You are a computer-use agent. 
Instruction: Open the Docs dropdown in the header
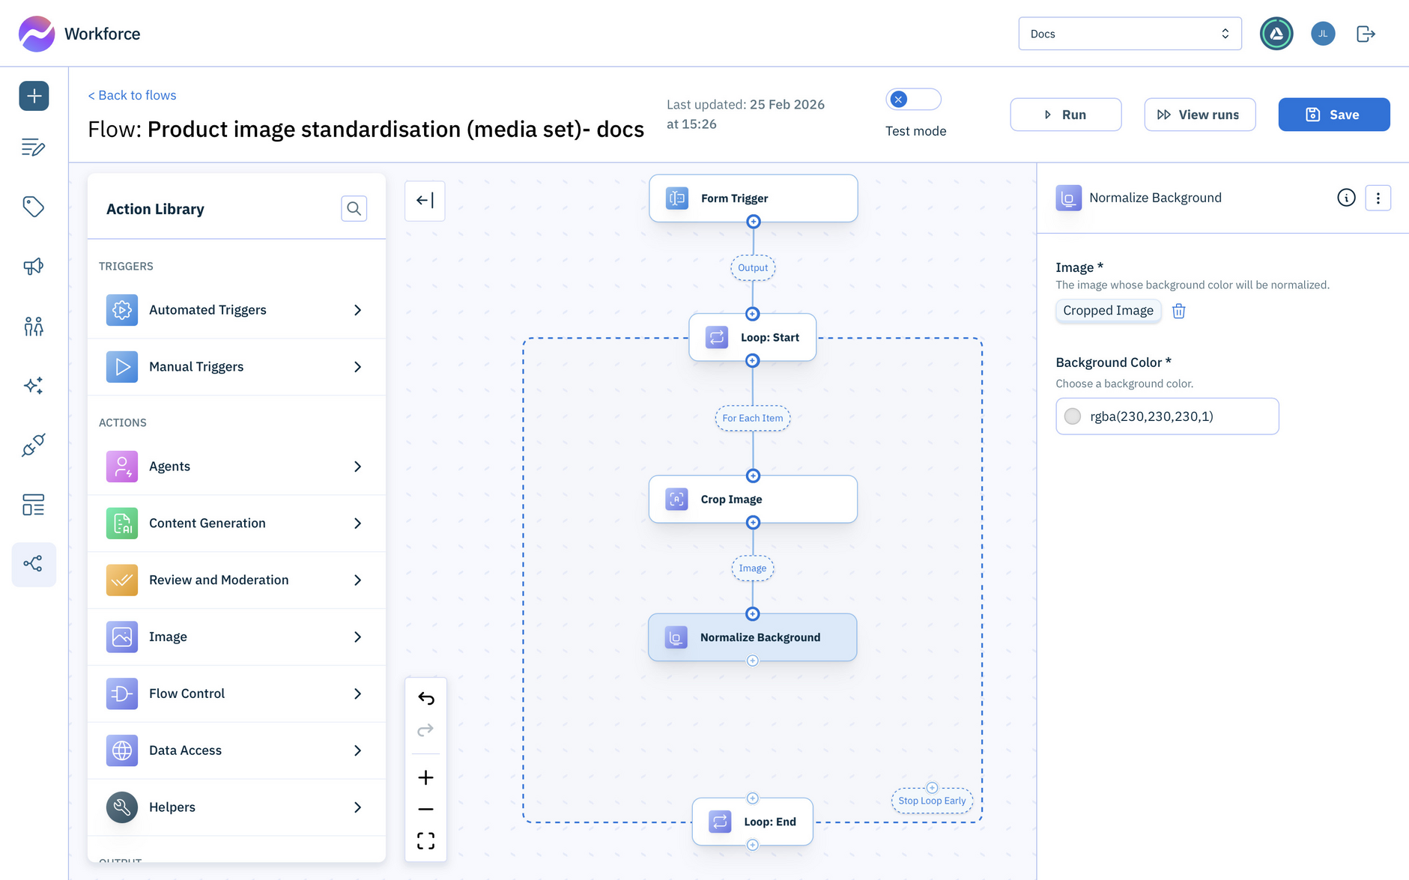[x=1130, y=33]
